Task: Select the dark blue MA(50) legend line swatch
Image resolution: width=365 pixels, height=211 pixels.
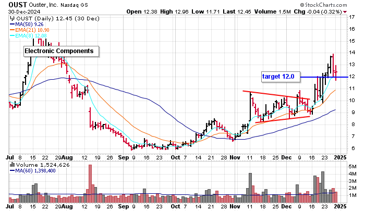Action: (13, 24)
